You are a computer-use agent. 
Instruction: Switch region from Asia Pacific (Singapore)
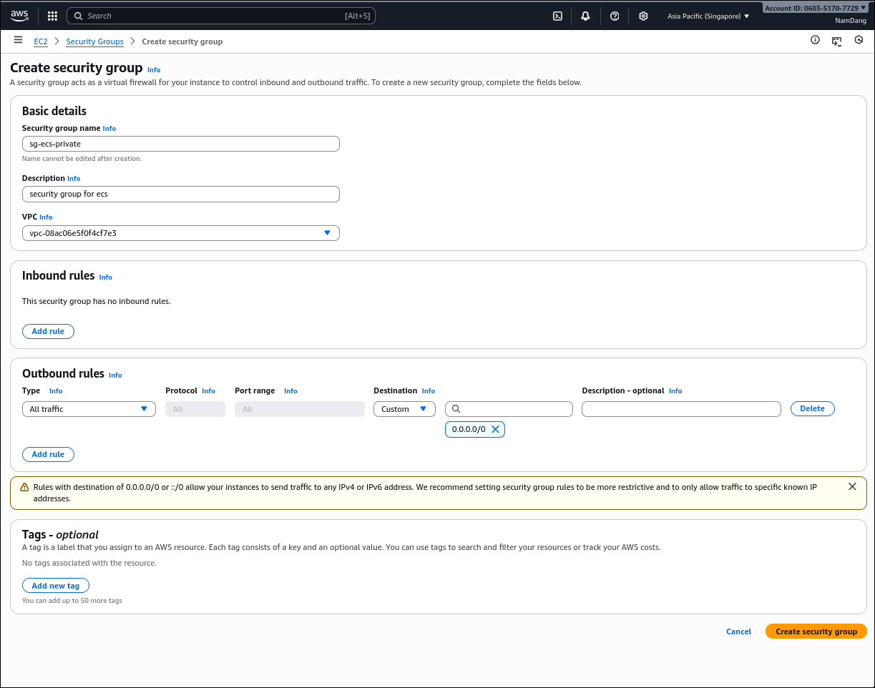click(x=708, y=16)
